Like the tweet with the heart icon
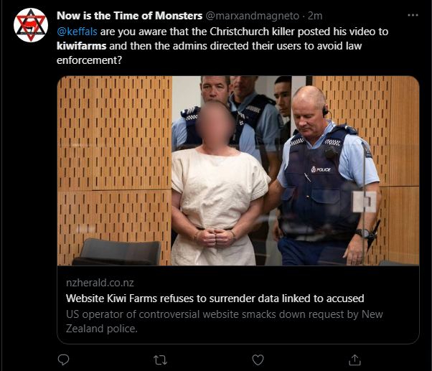Image resolution: width=432 pixels, height=371 pixels. 258,360
